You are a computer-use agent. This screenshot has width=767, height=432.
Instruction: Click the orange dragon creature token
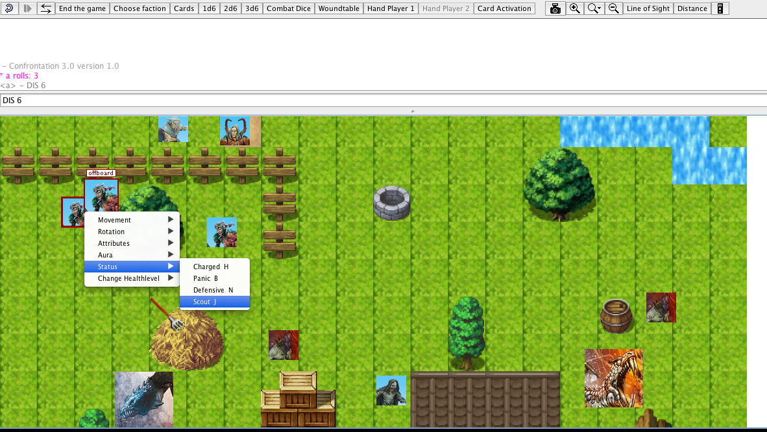[x=613, y=378]
